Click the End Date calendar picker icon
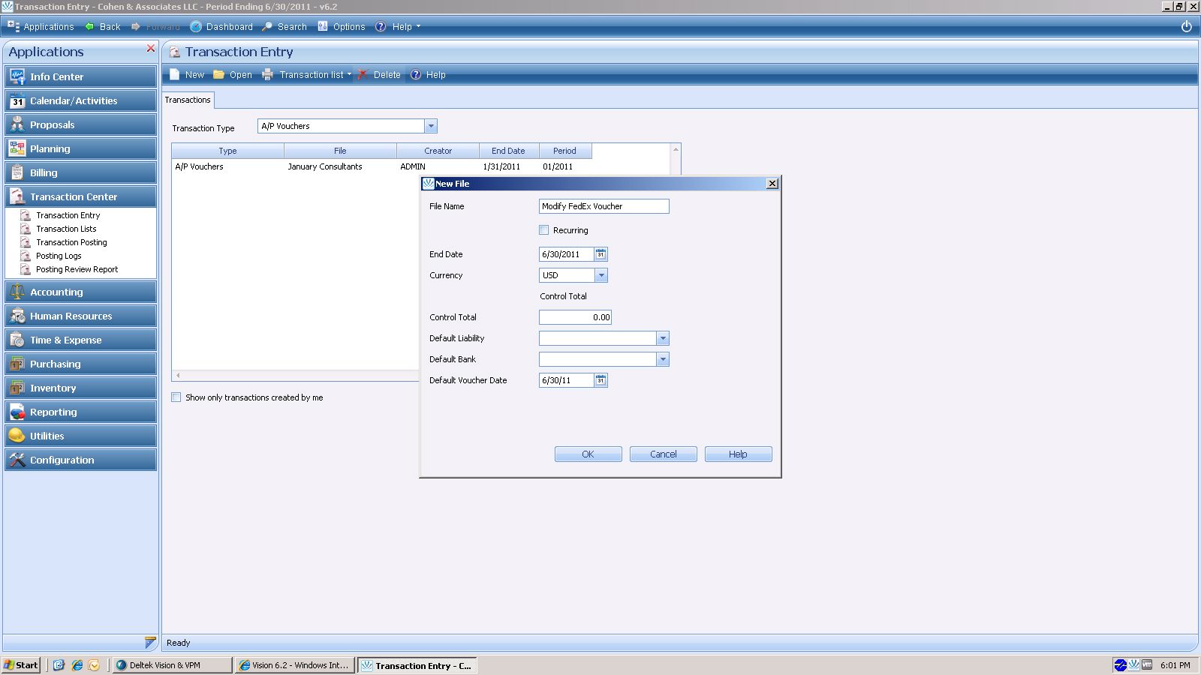Screen dimensions: 1201x675 point(600,254)
